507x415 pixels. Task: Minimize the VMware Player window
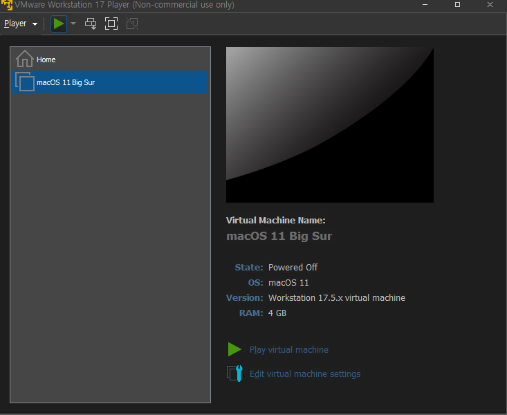[425, 5]
